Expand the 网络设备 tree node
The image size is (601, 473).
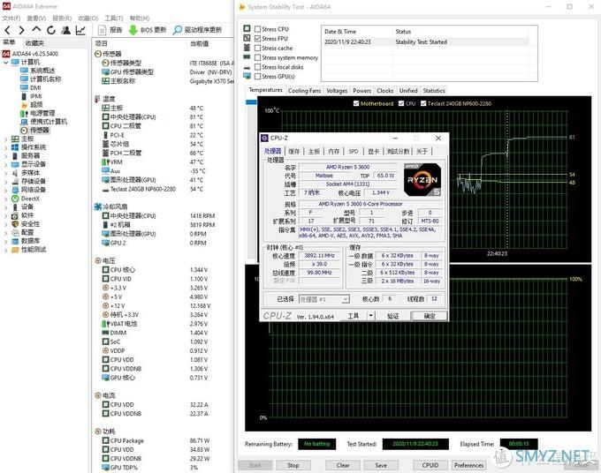(x=6, y=190)
